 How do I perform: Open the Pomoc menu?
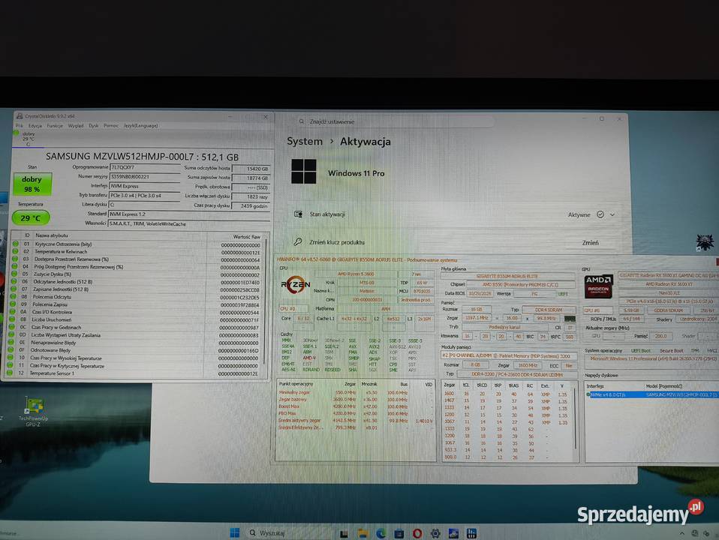pos(111,125)
